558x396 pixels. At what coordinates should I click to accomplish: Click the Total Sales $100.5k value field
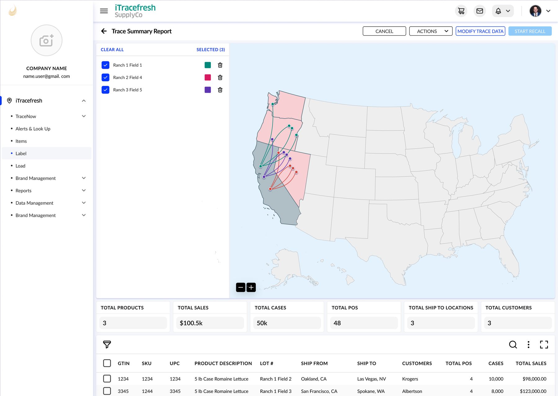tap(210, 323)
